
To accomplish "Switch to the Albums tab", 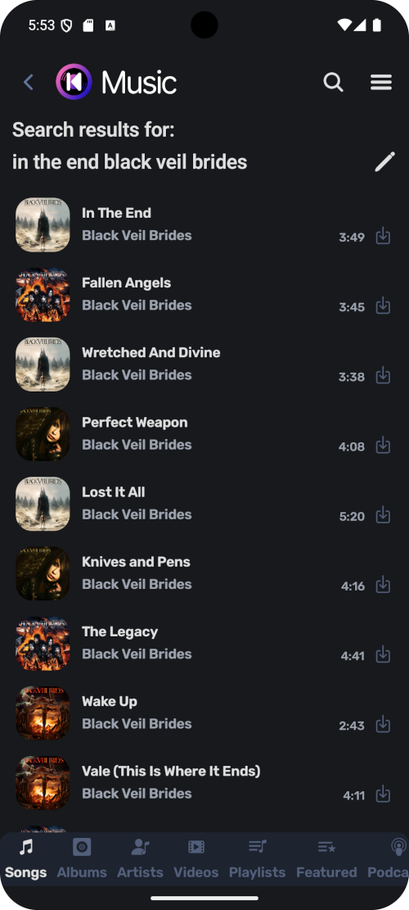I will [x=82, y=859].
